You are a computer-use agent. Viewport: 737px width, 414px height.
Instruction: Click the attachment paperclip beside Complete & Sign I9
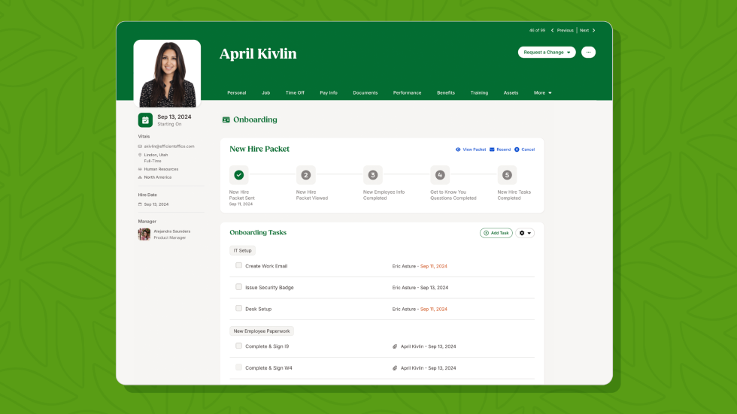point(395,346)
